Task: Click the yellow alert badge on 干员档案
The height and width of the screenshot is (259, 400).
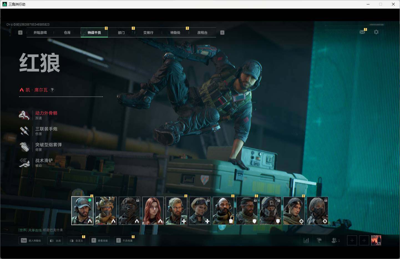Action: pyautogui.click(x=133, y=237)
